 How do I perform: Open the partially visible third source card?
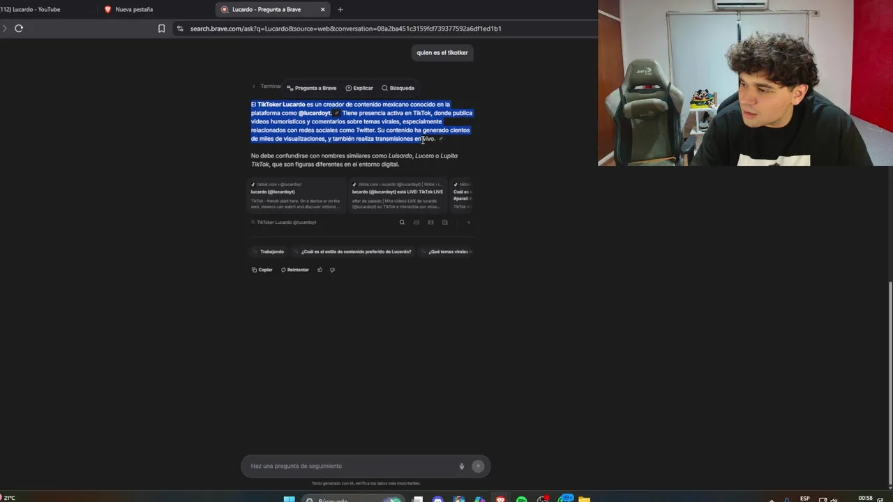click(461, 195)
